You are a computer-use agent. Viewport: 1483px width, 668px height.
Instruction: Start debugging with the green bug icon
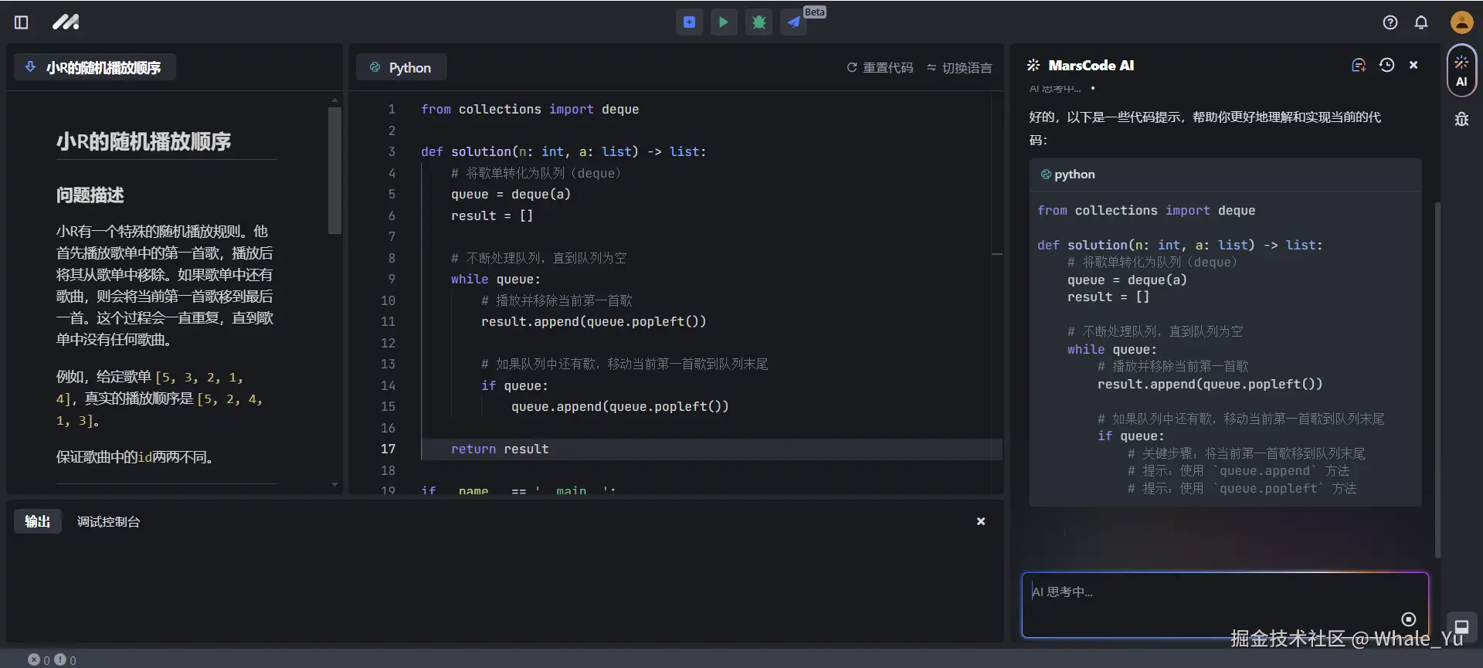758,22
